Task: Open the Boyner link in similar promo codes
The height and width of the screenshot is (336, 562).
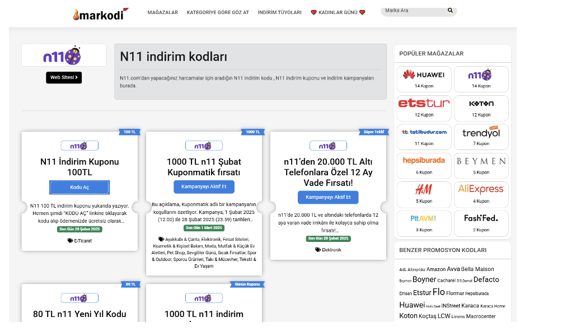Action: tap(424, 279)
